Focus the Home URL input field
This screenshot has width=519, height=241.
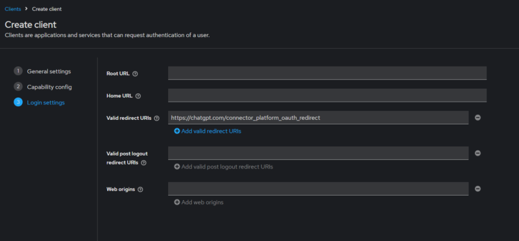[327, 95]
